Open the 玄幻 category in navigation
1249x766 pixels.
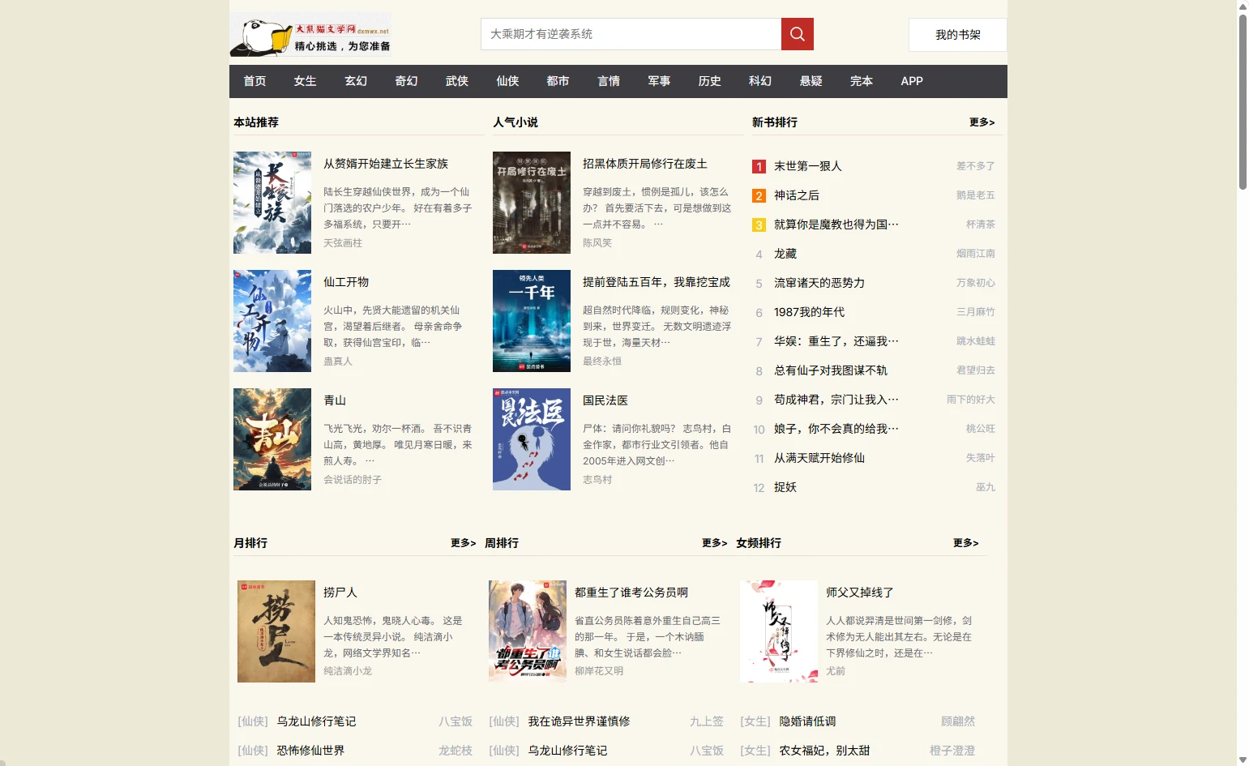click(x=356, y=81)
